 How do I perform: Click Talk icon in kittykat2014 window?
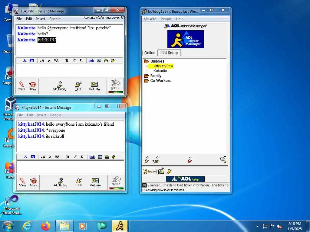tap(79, 182)
